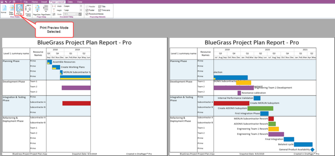This screenshot has width=335, height=156.
Task: Click the 'Resistance calibration' task label
Action: pos(254,93)
